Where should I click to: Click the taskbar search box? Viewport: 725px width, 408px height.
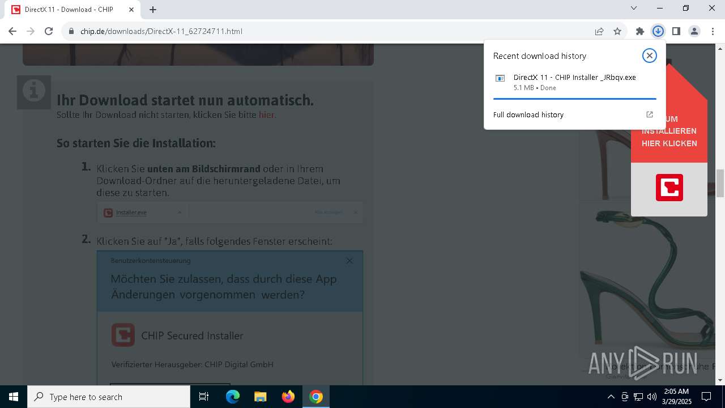[109, 397]
